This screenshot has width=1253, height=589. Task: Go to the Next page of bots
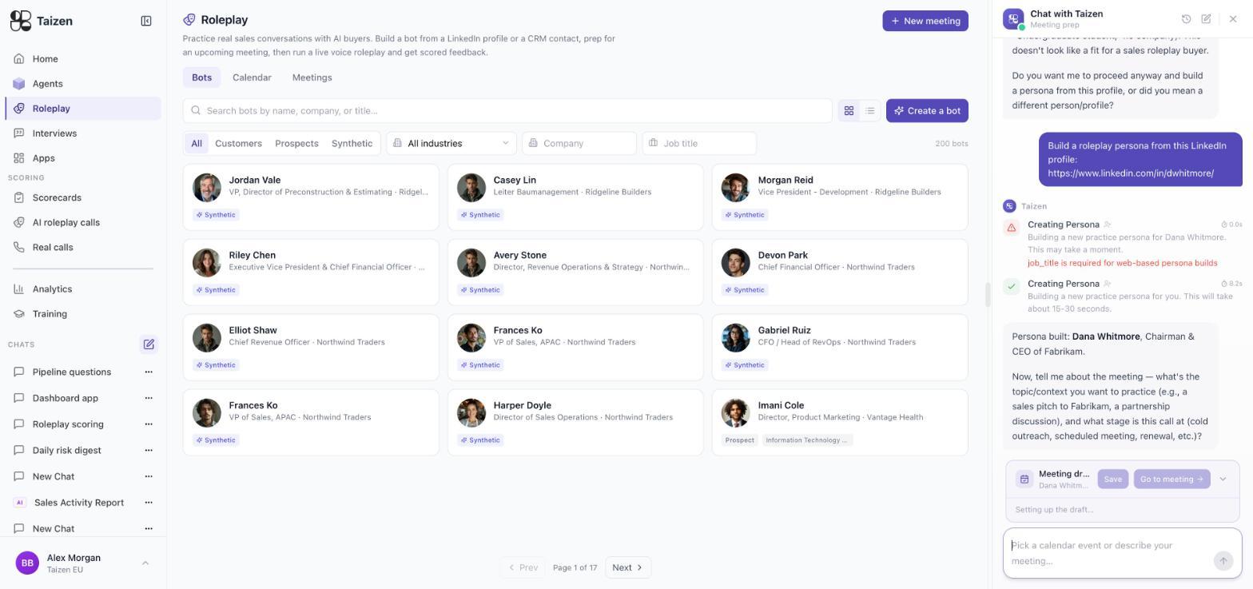628,567
